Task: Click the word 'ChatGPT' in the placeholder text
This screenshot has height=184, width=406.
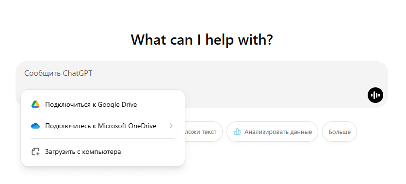Action: pyautogui.click(x=78, y=73)
